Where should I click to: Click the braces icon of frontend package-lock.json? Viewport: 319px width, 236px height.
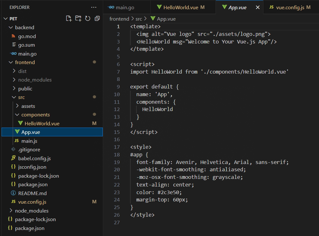coord(13,176)
